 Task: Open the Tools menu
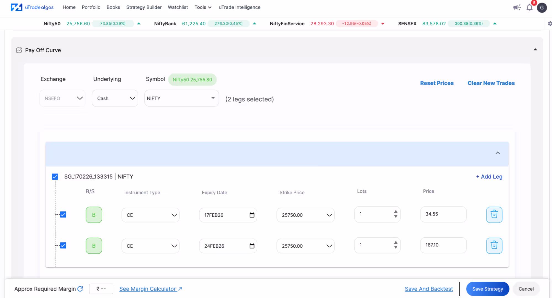pos(203,7)
